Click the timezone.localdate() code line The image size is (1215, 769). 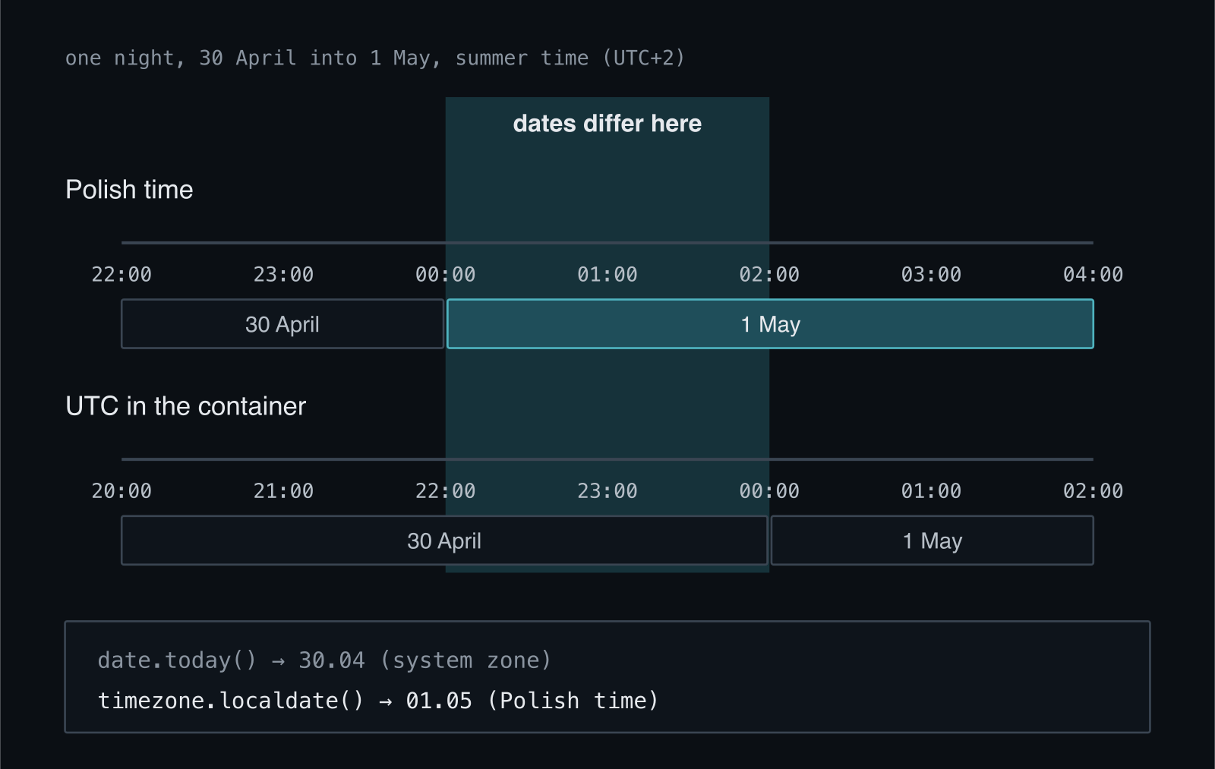(378, 701)
